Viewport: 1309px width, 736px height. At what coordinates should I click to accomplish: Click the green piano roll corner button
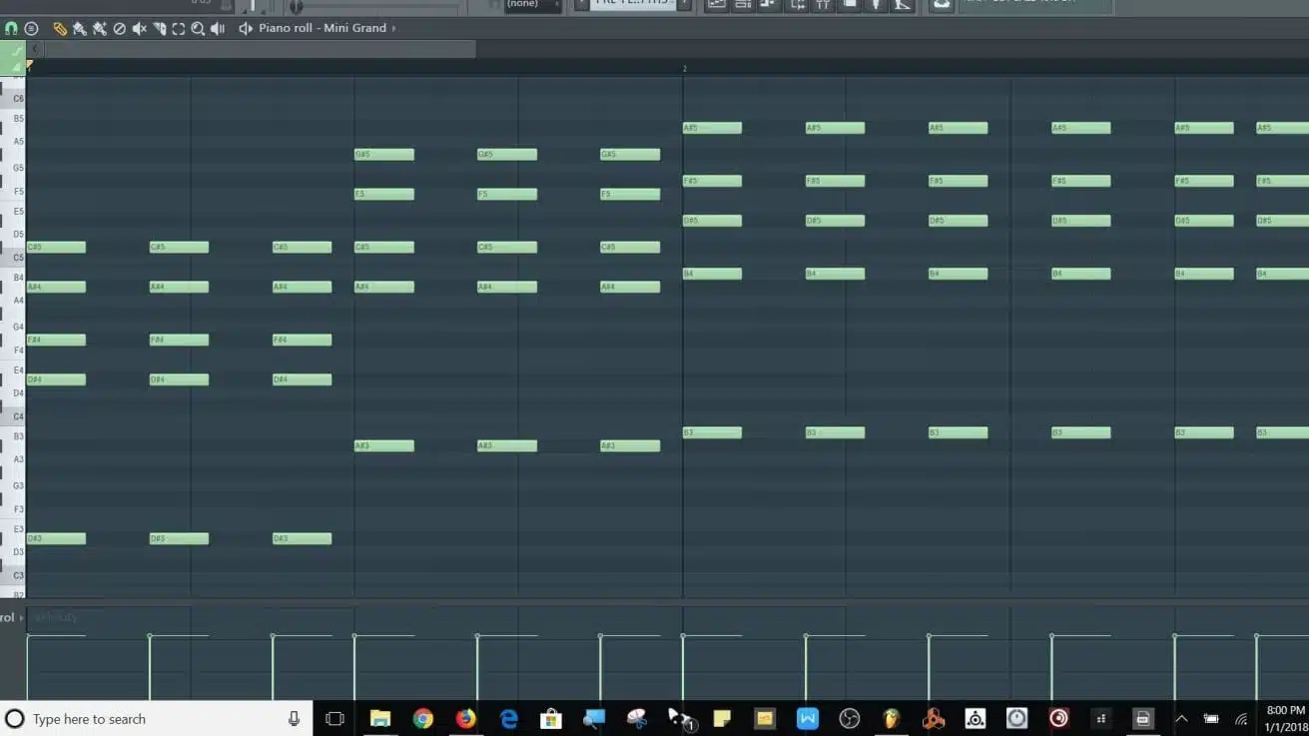[13, 58]
